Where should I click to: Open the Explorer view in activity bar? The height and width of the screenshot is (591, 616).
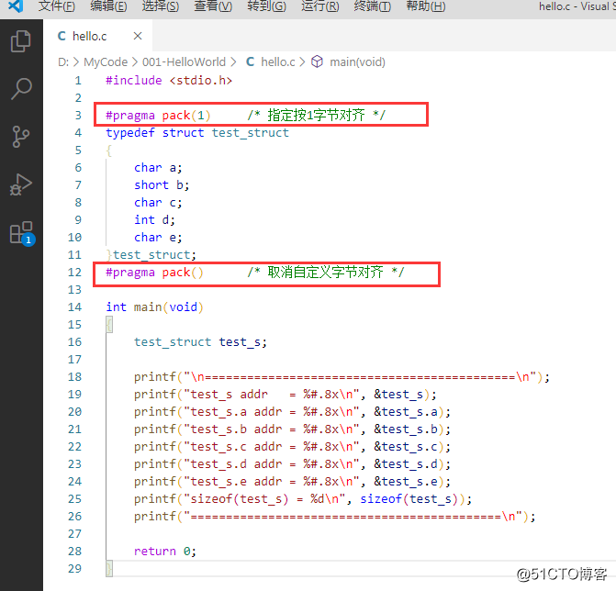[21, 41]
